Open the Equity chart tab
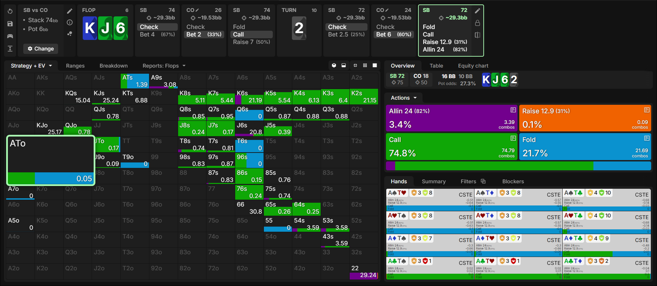Viewport: 657px width, 286px height. pyautogui.click(x=473, y=66)
